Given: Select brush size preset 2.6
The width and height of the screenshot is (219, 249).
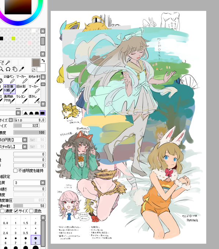Looking at the screenshot, I should 6,230.
